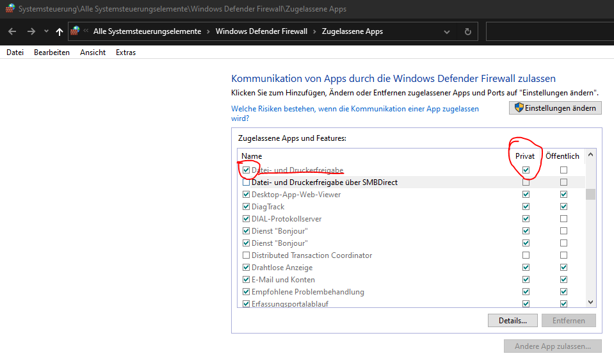Refresh the Zugelassene Apps page
This screenshot has height=363, width=614.
[467, 32]
